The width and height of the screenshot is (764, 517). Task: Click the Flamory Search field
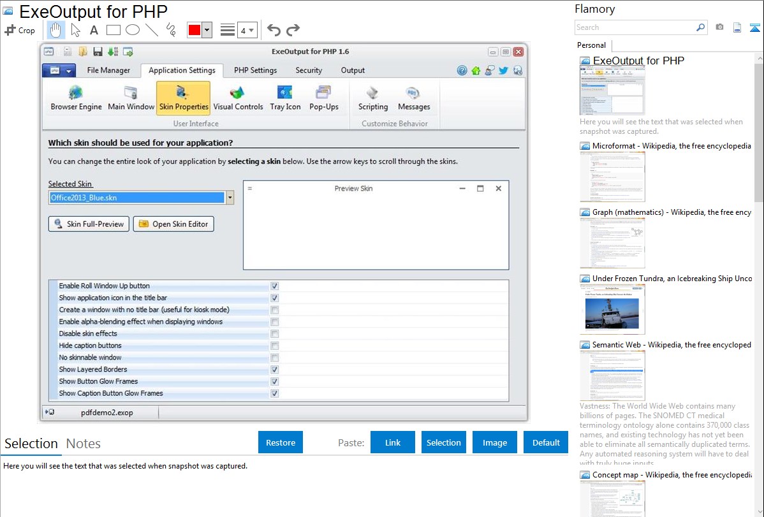[635, 27]
